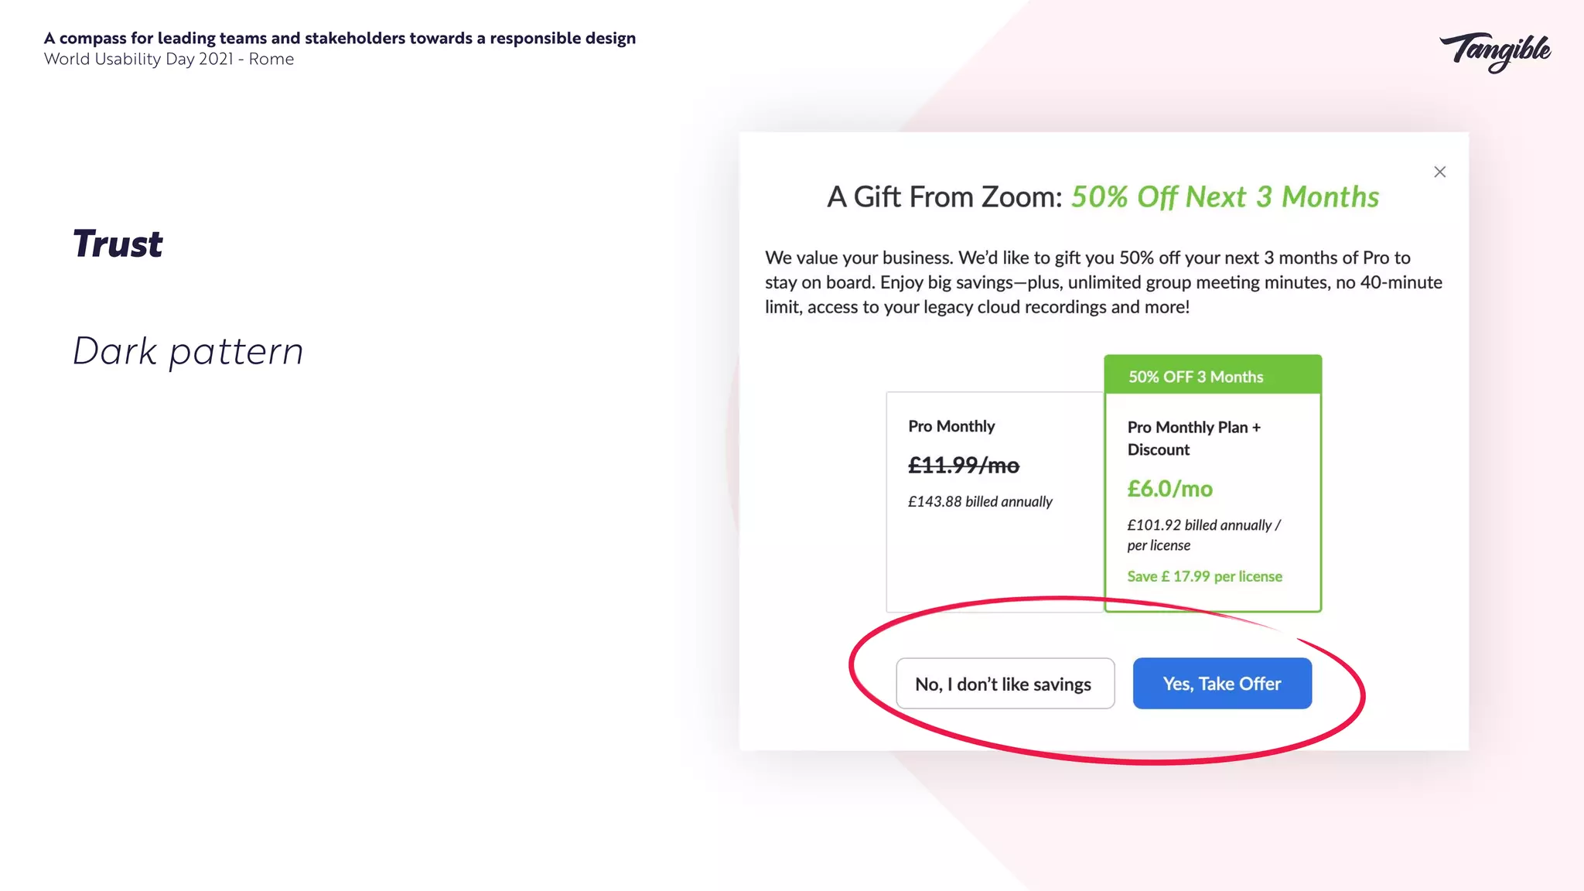This screenshot has width=1584, height=891.
Task: Click the struck-through £11.99/mo price
Action: 964,466
